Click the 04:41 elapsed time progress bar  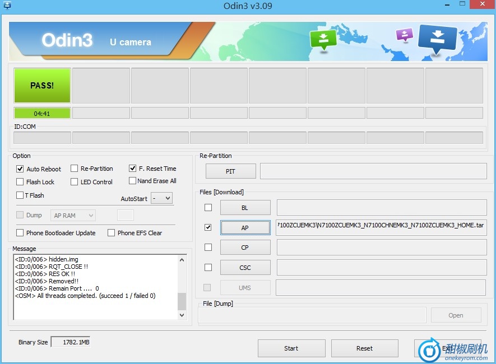(42, 113)
